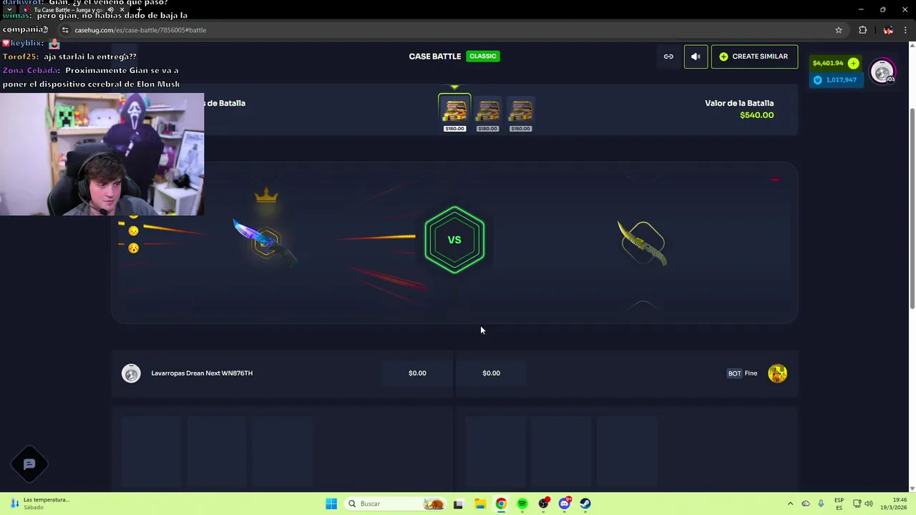Click the player name Lavarropas Drean Next WN876TH

point(202,373)
